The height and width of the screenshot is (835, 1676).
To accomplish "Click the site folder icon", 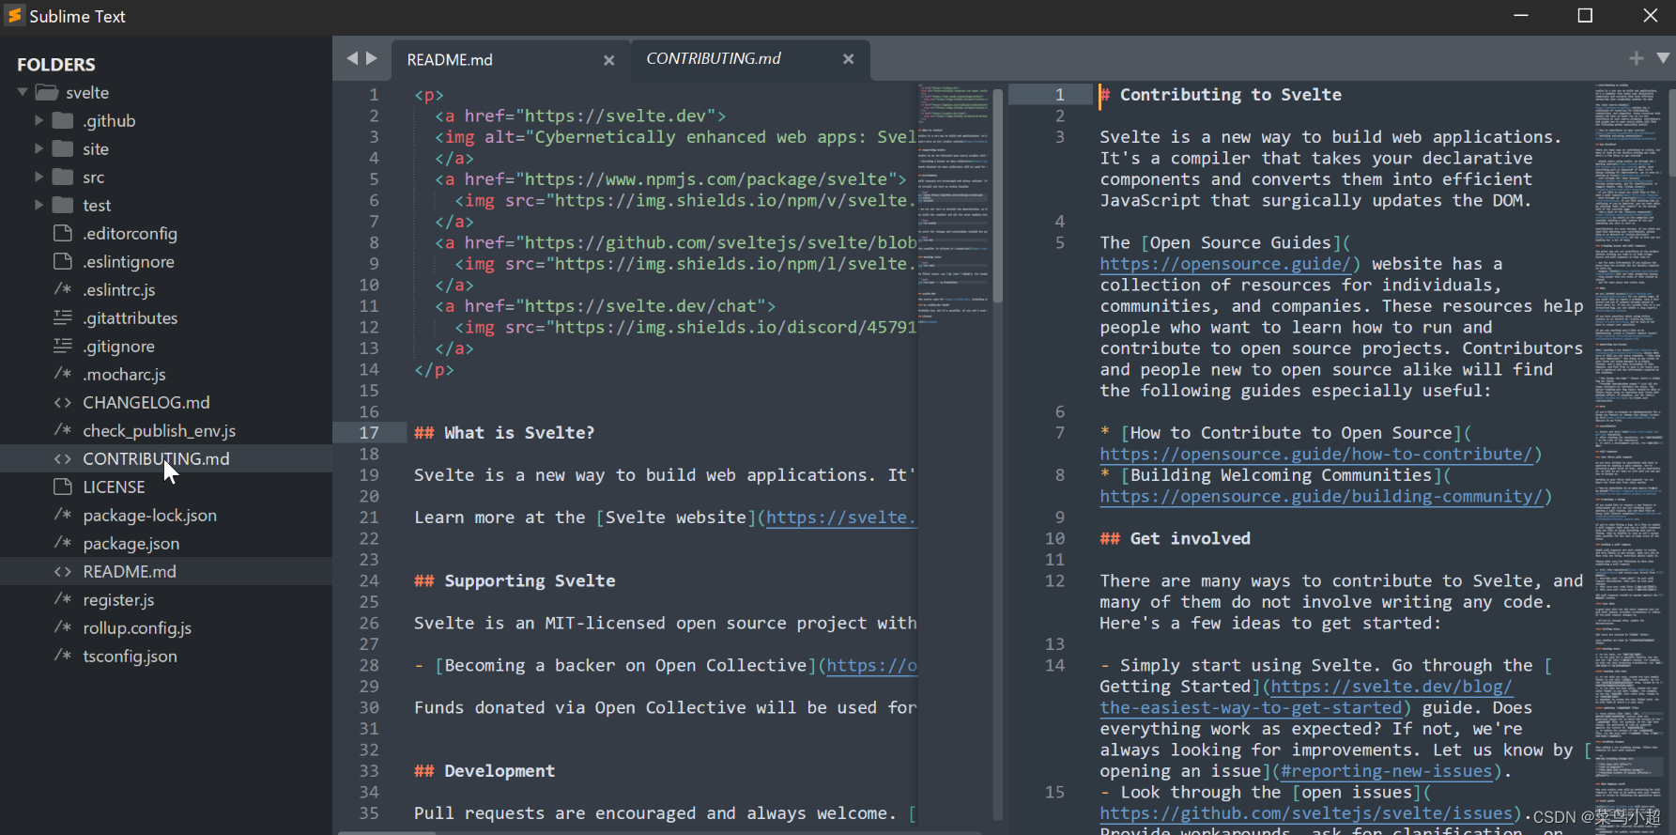I will tap(63, 148).
